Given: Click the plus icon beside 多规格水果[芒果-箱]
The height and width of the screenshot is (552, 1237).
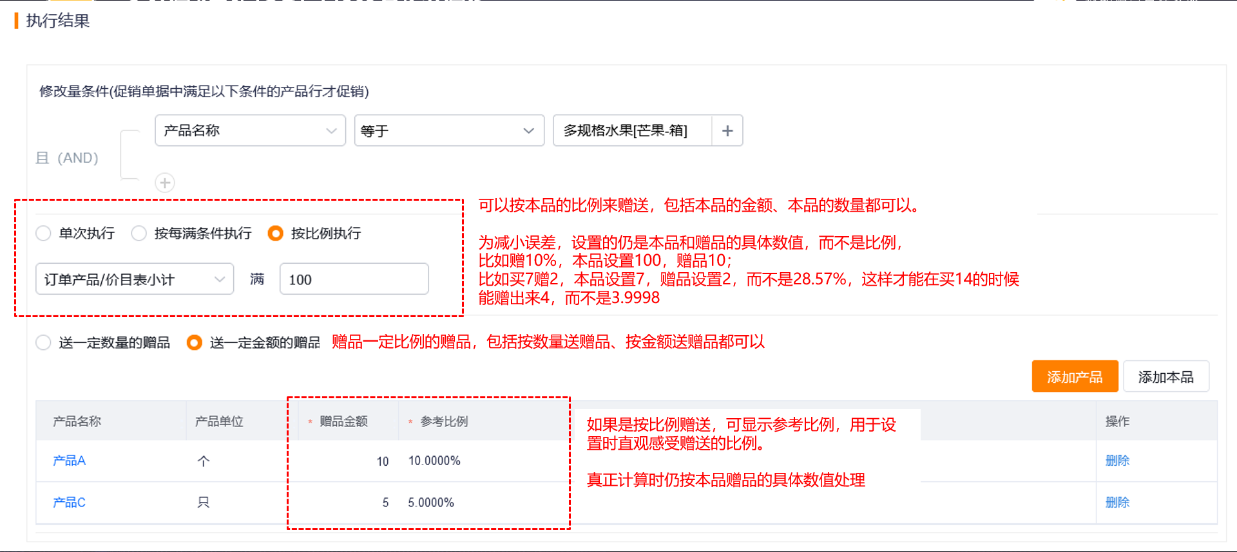Looking at the screenshot, I should point(727,131).
